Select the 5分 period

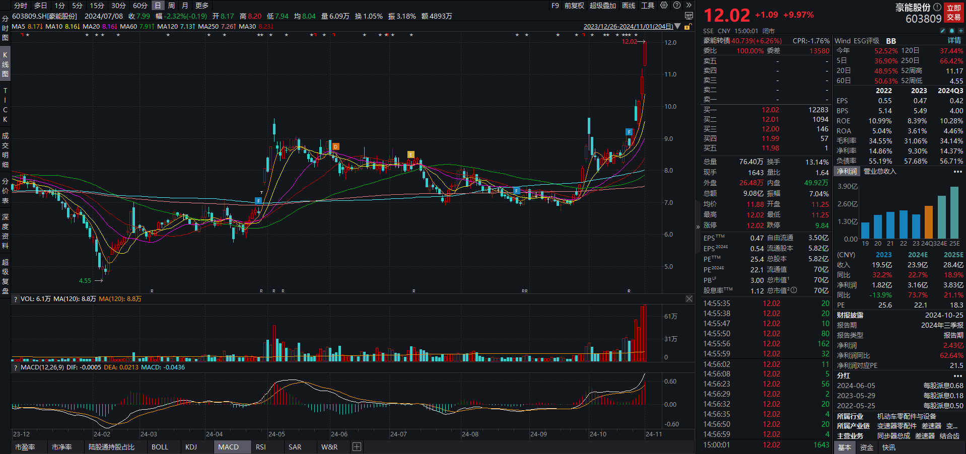(x=77, y=6)
